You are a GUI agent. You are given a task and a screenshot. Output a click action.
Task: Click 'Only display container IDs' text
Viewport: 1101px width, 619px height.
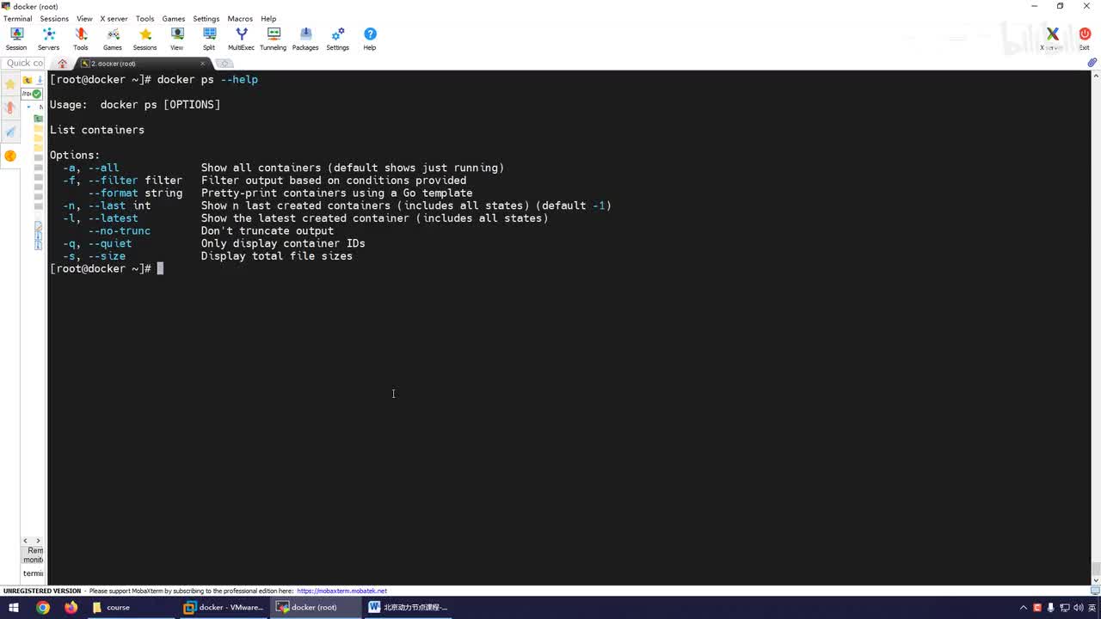[283, 243]
